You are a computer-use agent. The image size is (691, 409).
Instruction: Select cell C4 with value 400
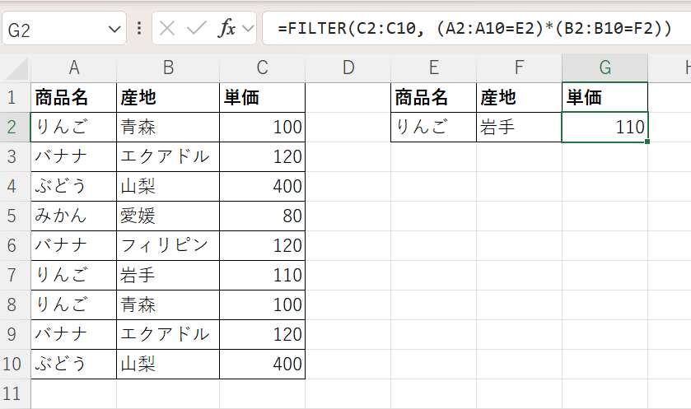click(262, 186)
